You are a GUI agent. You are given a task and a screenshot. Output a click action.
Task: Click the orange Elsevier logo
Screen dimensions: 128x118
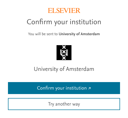pyautogui.click(x=64, y=10)
